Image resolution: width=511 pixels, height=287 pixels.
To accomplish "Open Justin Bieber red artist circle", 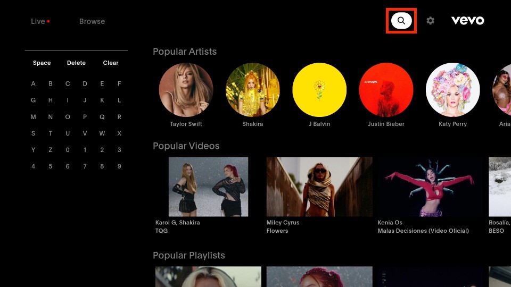I will coord(386,90).
